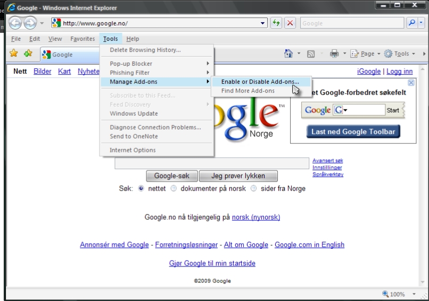This screenshot has width=429, height=301.
Task: Expand the address bar history dropdown
Action: click(x=262, y=23)
